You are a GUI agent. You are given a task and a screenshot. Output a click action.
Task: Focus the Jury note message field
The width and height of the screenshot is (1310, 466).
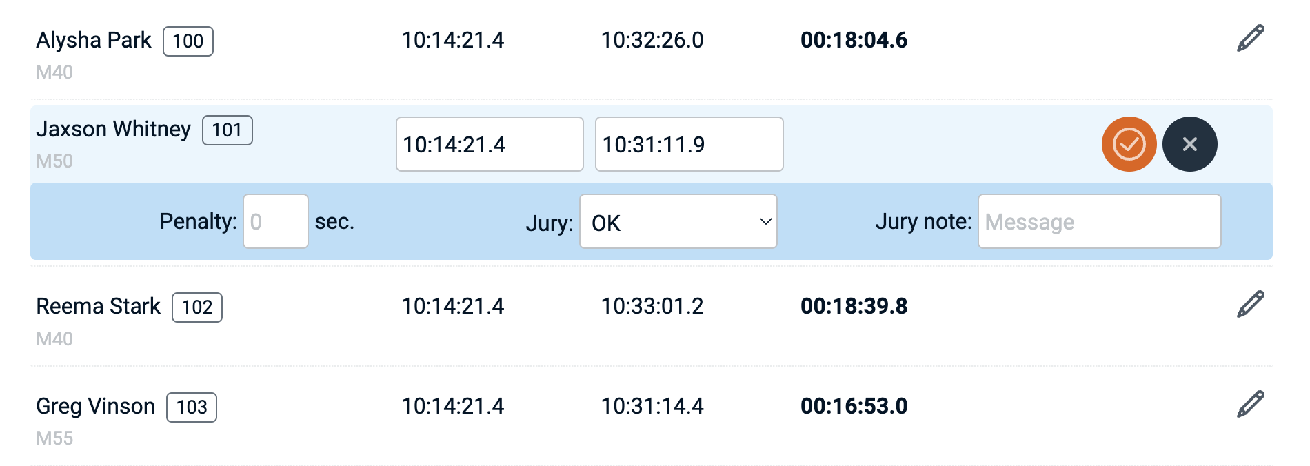(1099, 222)
